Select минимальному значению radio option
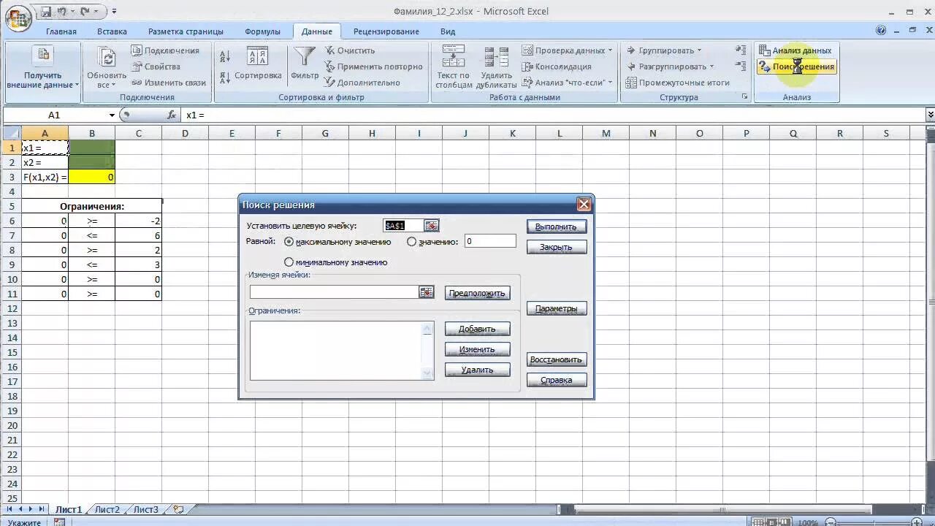Viewport: 935px width, 526px height. click(x=289, y=262)
